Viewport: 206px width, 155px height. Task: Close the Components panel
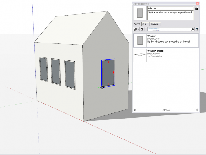(198, 4)
